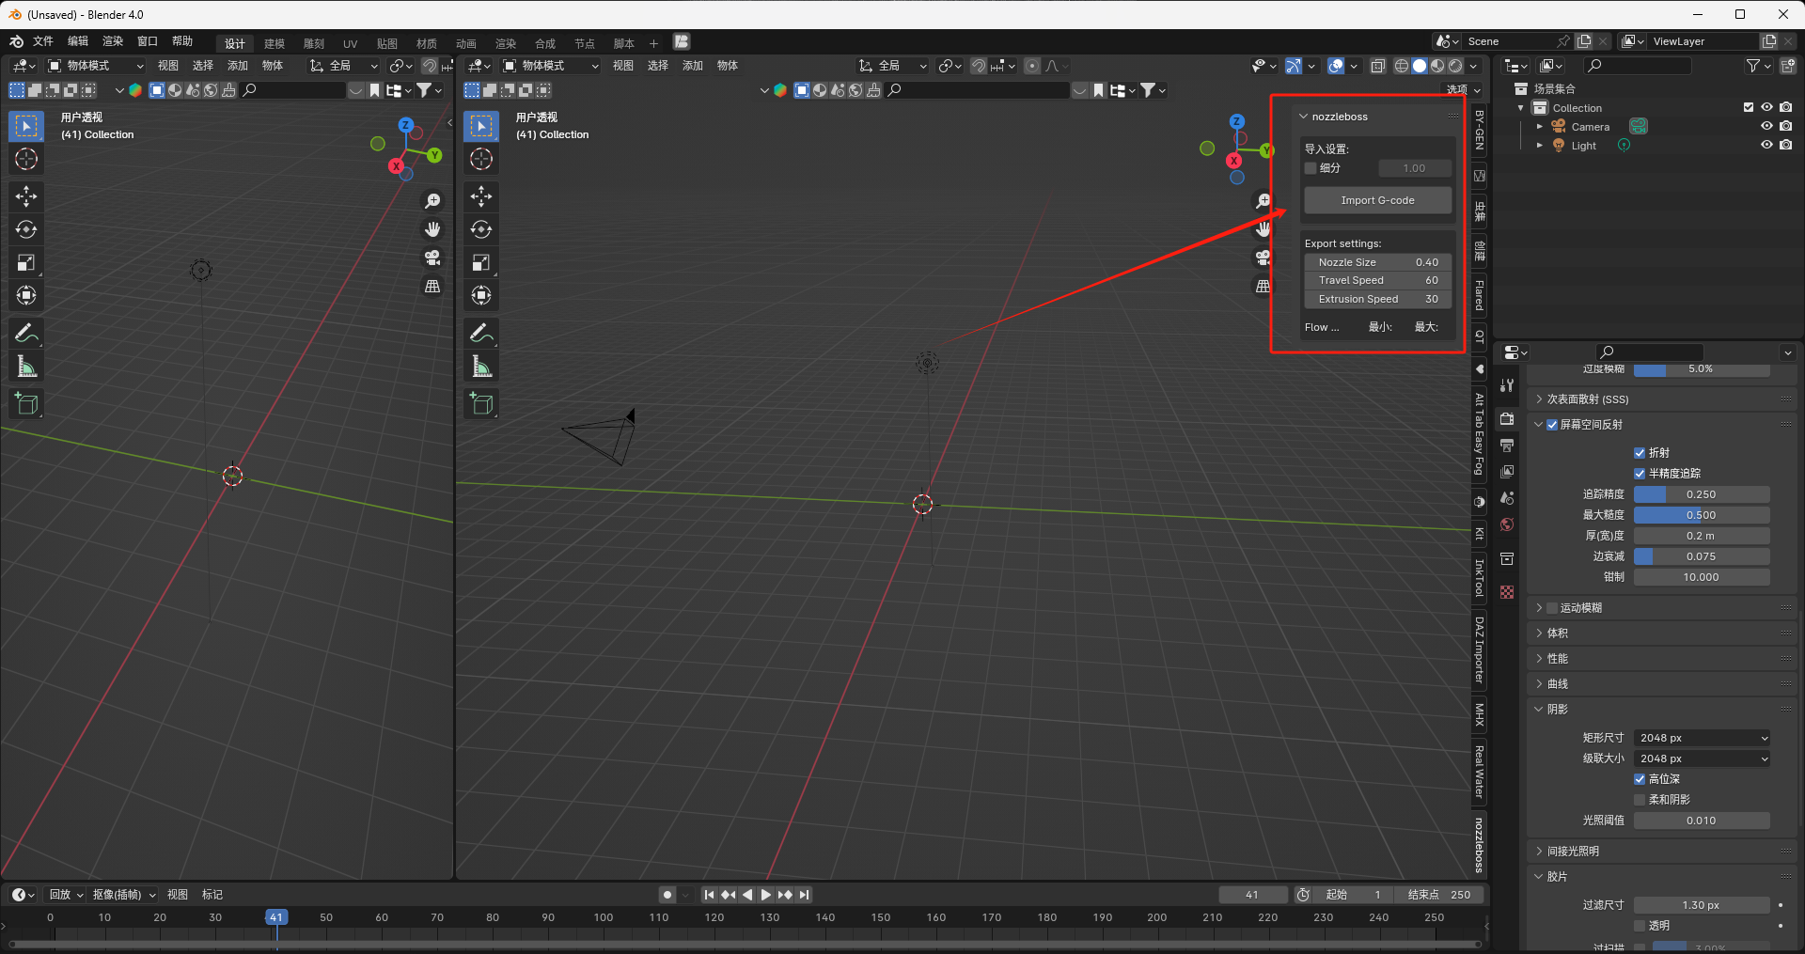Click the Nozzle Size 0.40 field
Viewport: 1805px width, 954px height.
[x=1377, y=262]
